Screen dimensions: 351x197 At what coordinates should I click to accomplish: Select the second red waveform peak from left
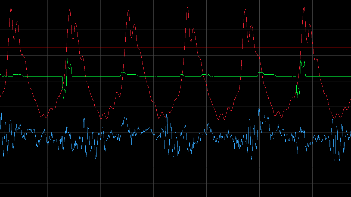(x=70, y=9)
